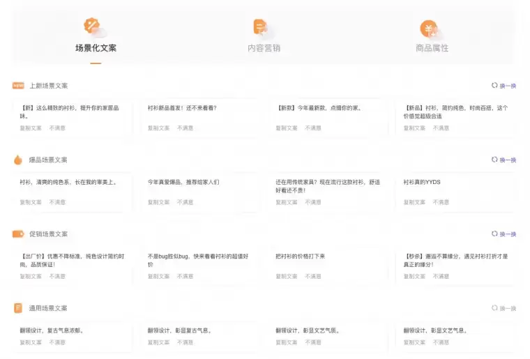Screen dimensions: 530x359
Task: Mark 衬衫,清爽的纯色系 card as 不满意
Action: click(x=57, y=202)
